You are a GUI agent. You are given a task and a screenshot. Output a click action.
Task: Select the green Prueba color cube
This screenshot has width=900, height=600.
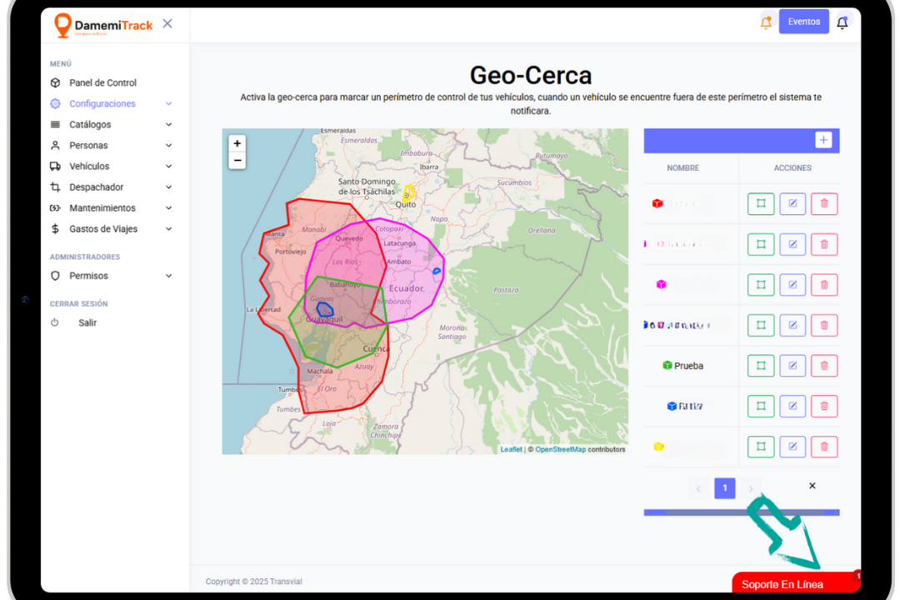pos(667,365)
